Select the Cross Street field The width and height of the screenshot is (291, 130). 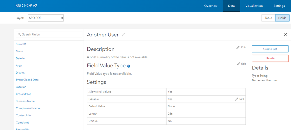point(23,94)
